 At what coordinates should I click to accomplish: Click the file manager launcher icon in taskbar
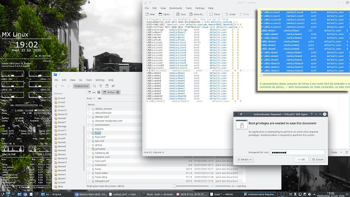pyautogui.click(x=20, y=194)
